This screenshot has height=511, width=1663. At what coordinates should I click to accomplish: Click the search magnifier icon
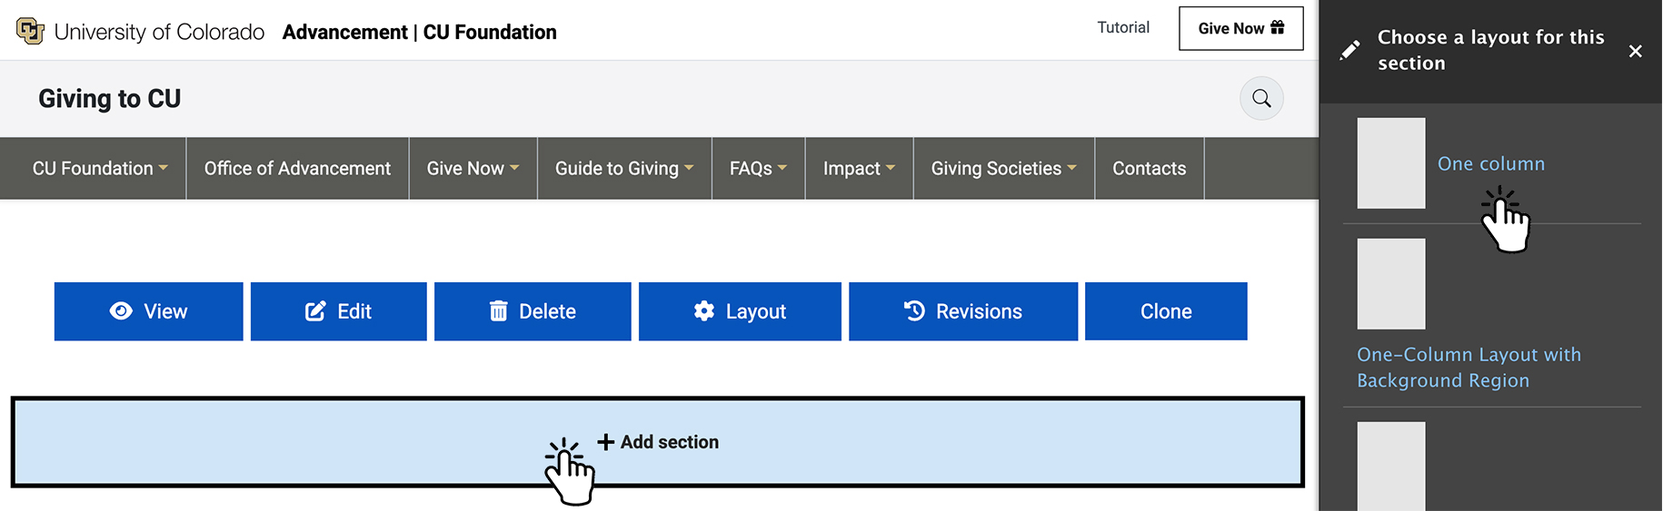click(1261, 98)
